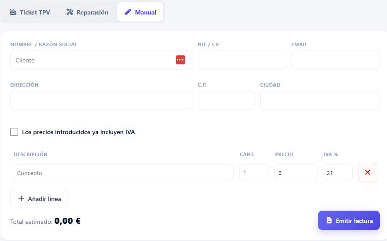The image size is (387, 241).
Task: Focus the Dirección input field
Action: [x=101, y=101]
